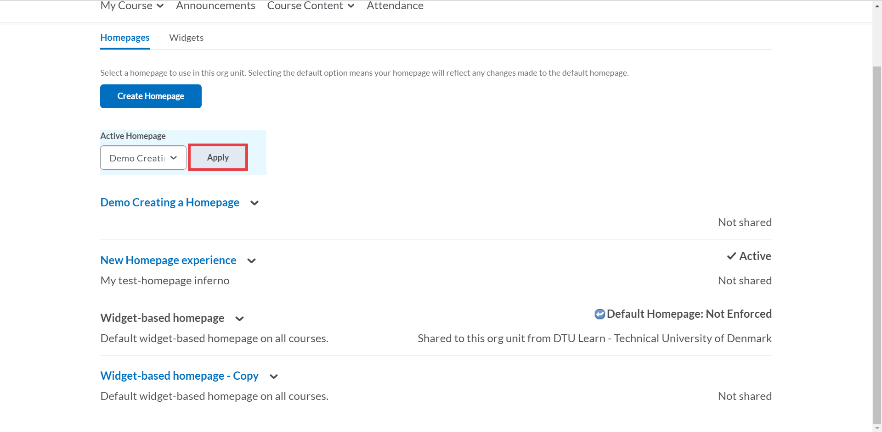Switch to the Widgets tab
This screenshot has width=882, height=432.
(186, 38)
